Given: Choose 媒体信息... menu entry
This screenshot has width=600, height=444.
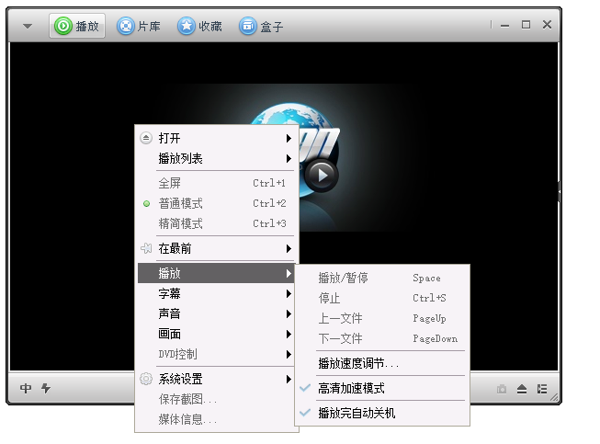Looking at the screenshot, I should 216,419.
